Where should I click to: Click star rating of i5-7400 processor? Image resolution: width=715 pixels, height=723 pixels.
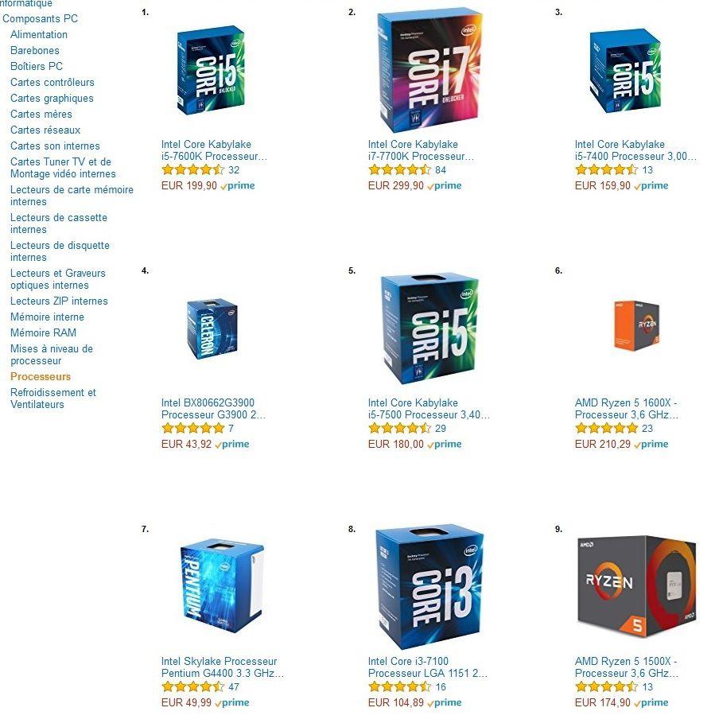(606, 169)
